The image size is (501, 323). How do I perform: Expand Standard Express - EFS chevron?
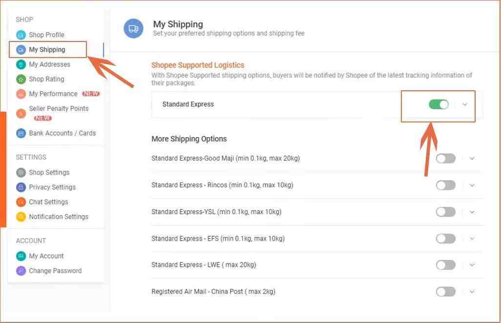point(472,239)
